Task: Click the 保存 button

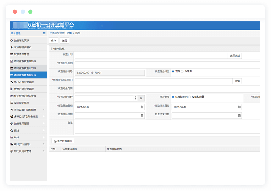Action: click(x=53, y=41)
